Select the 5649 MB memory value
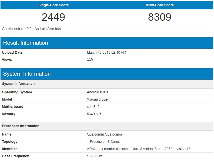This screenshot has width=214, height=162. [x=94, y=114]
